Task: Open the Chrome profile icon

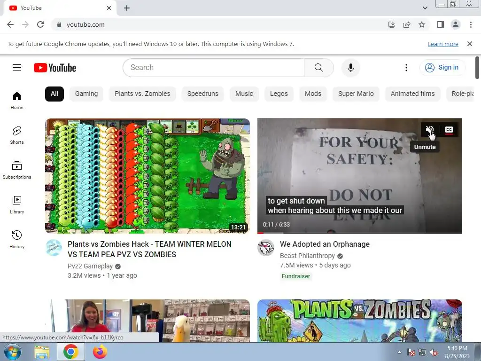Action: pos(456,24)
